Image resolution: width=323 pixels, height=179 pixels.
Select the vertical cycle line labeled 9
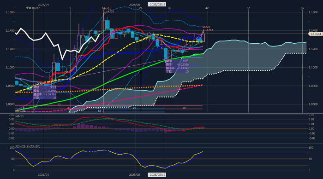71,60
